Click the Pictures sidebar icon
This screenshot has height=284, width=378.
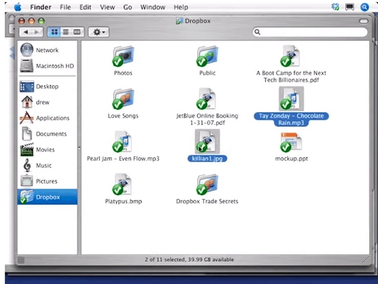click(x=27, y=180)
